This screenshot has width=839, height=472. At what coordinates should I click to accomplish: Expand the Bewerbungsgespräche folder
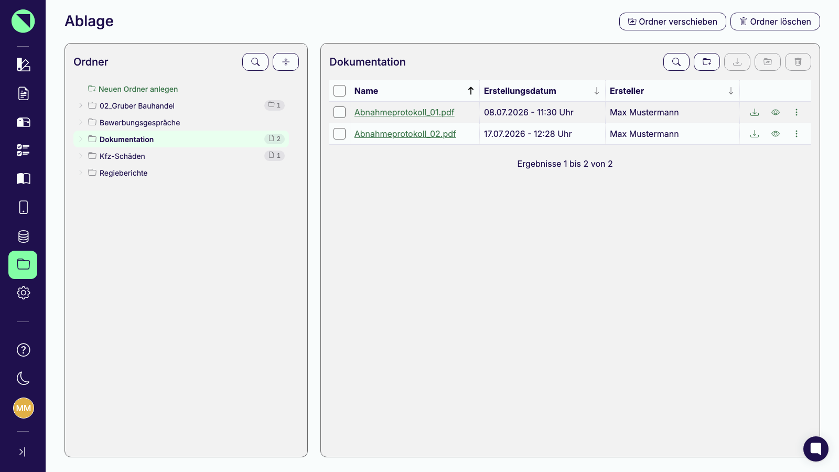81,122
